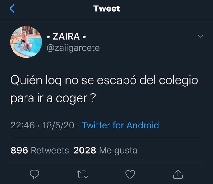This screenshot has width=213, height=184.
Task: Retweet this tweet using the arrows icon
Action: 82,174
